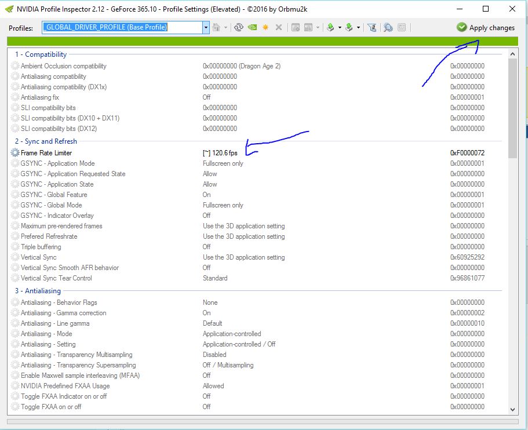Click the magnifier scan profiles icon
Viewport: 528px width, 430px height.
point(388,27)
